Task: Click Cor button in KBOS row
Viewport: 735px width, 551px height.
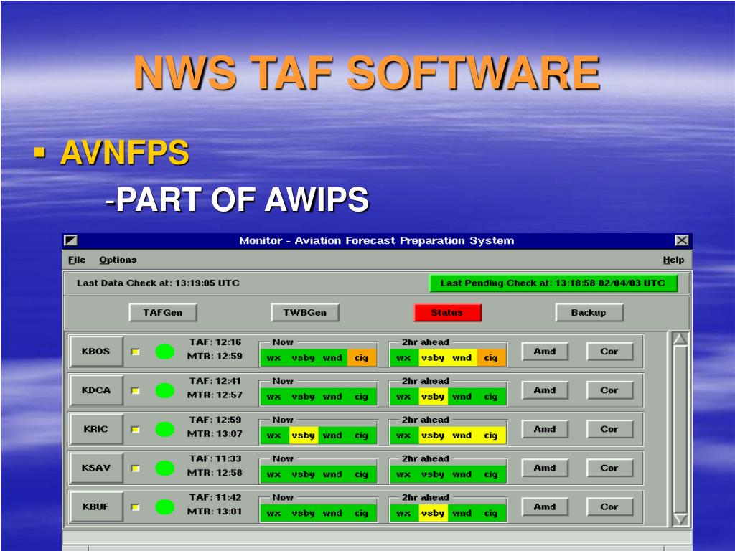Action: [x=609, y=352]
